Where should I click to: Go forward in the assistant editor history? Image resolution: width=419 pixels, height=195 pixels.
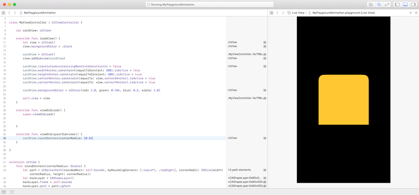pos(282,13)
